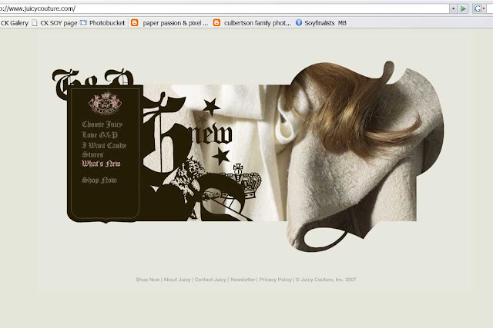
Task: Click the Photobucket bookmark icon
Action: pyautogui.click(x=83, y=22)
